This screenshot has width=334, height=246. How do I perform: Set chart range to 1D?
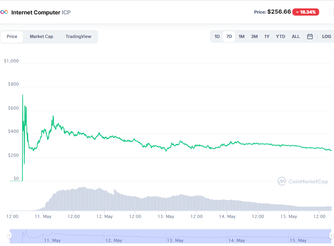pyautogui.click(x=217, y=37)
